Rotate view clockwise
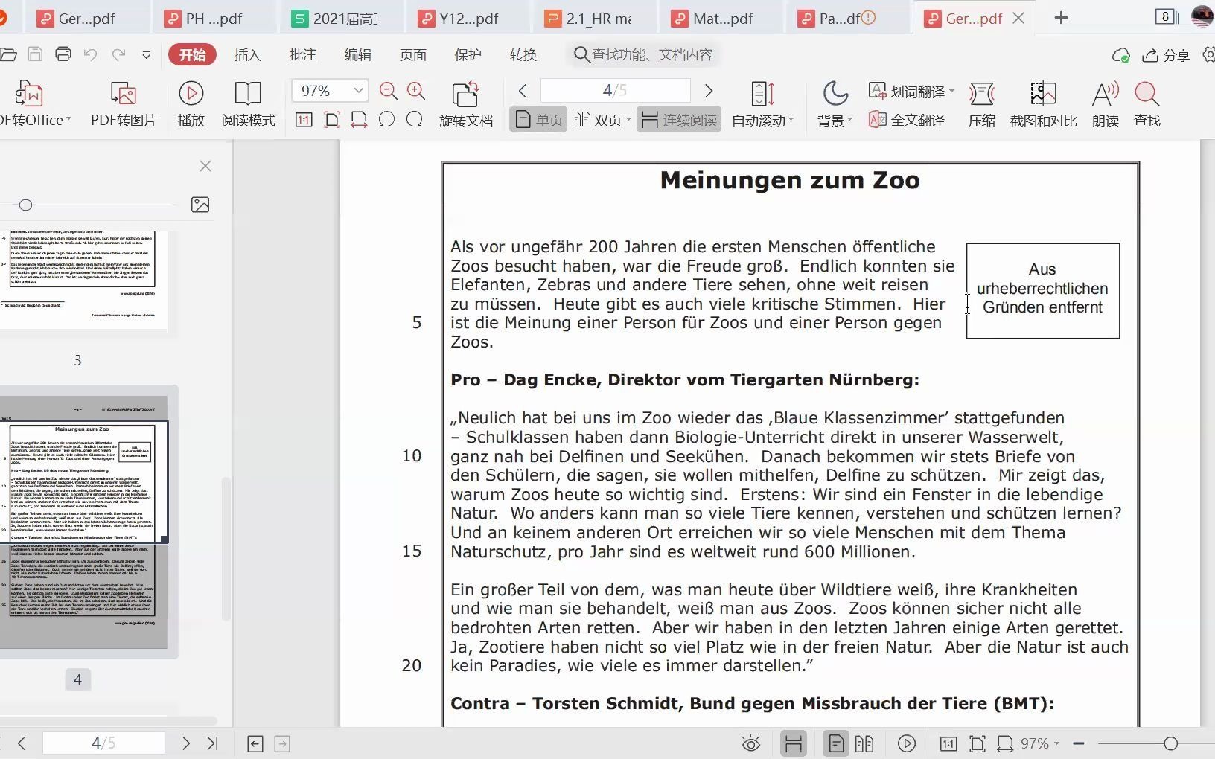1215x759 pixels. 415,119
